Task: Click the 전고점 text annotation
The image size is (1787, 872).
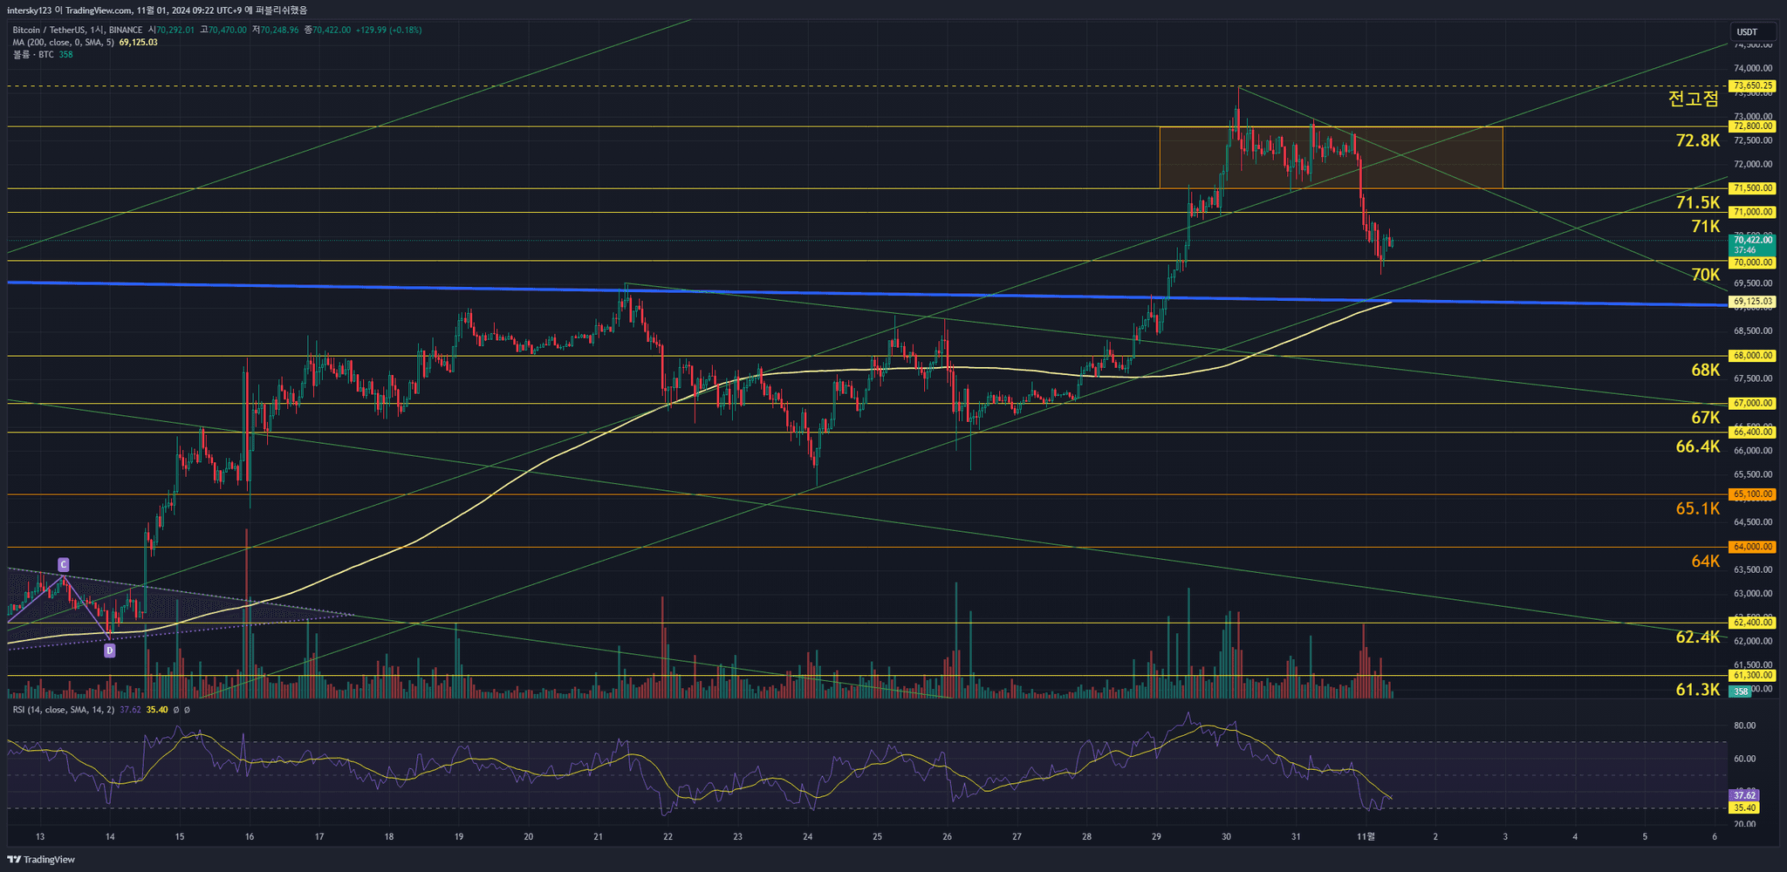Action: [x=1693, y=99]
